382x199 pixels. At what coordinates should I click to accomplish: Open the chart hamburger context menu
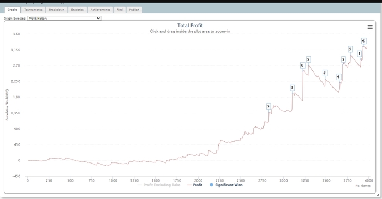[x=370, y=27]
